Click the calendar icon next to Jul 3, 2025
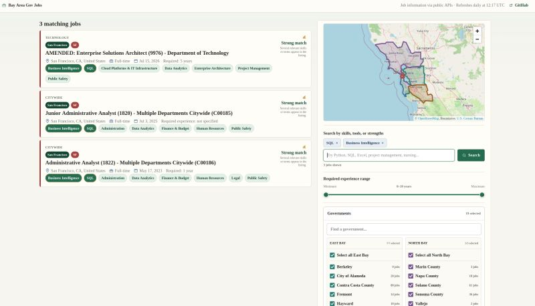The height and width of the screenshot is (306, 535). point(136,121)
